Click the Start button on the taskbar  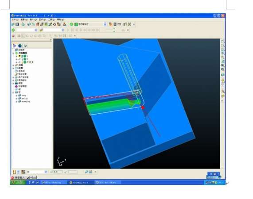tap(18, 182)
